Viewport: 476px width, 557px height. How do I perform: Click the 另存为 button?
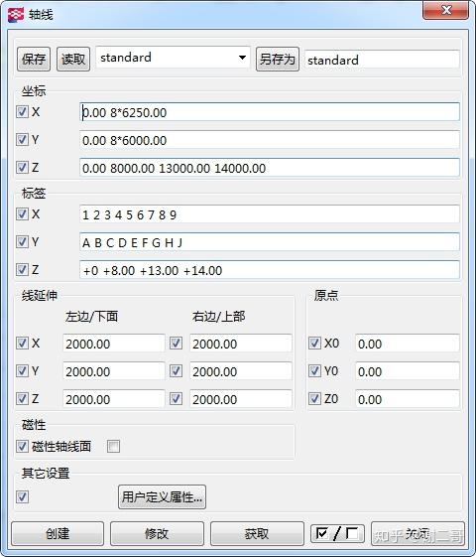click(278, 59)
